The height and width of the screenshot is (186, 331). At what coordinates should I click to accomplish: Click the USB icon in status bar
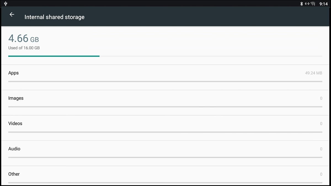click(6, 4)
